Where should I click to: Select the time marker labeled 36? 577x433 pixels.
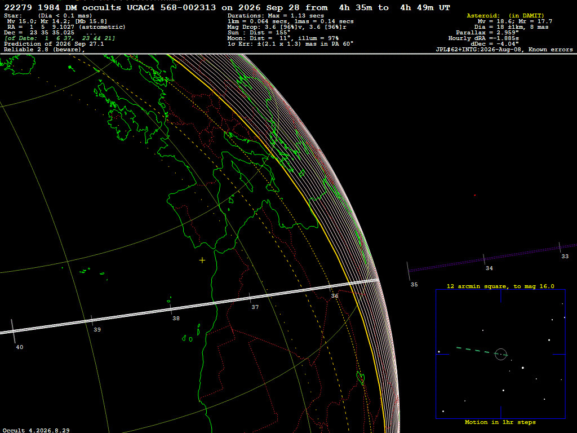click(x=335, y=295)
